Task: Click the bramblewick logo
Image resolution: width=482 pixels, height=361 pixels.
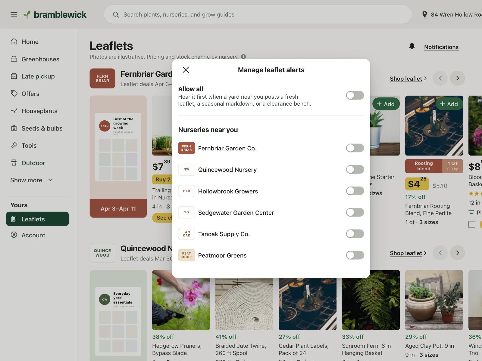Action: pyautogui.click(x=55, y=14)
